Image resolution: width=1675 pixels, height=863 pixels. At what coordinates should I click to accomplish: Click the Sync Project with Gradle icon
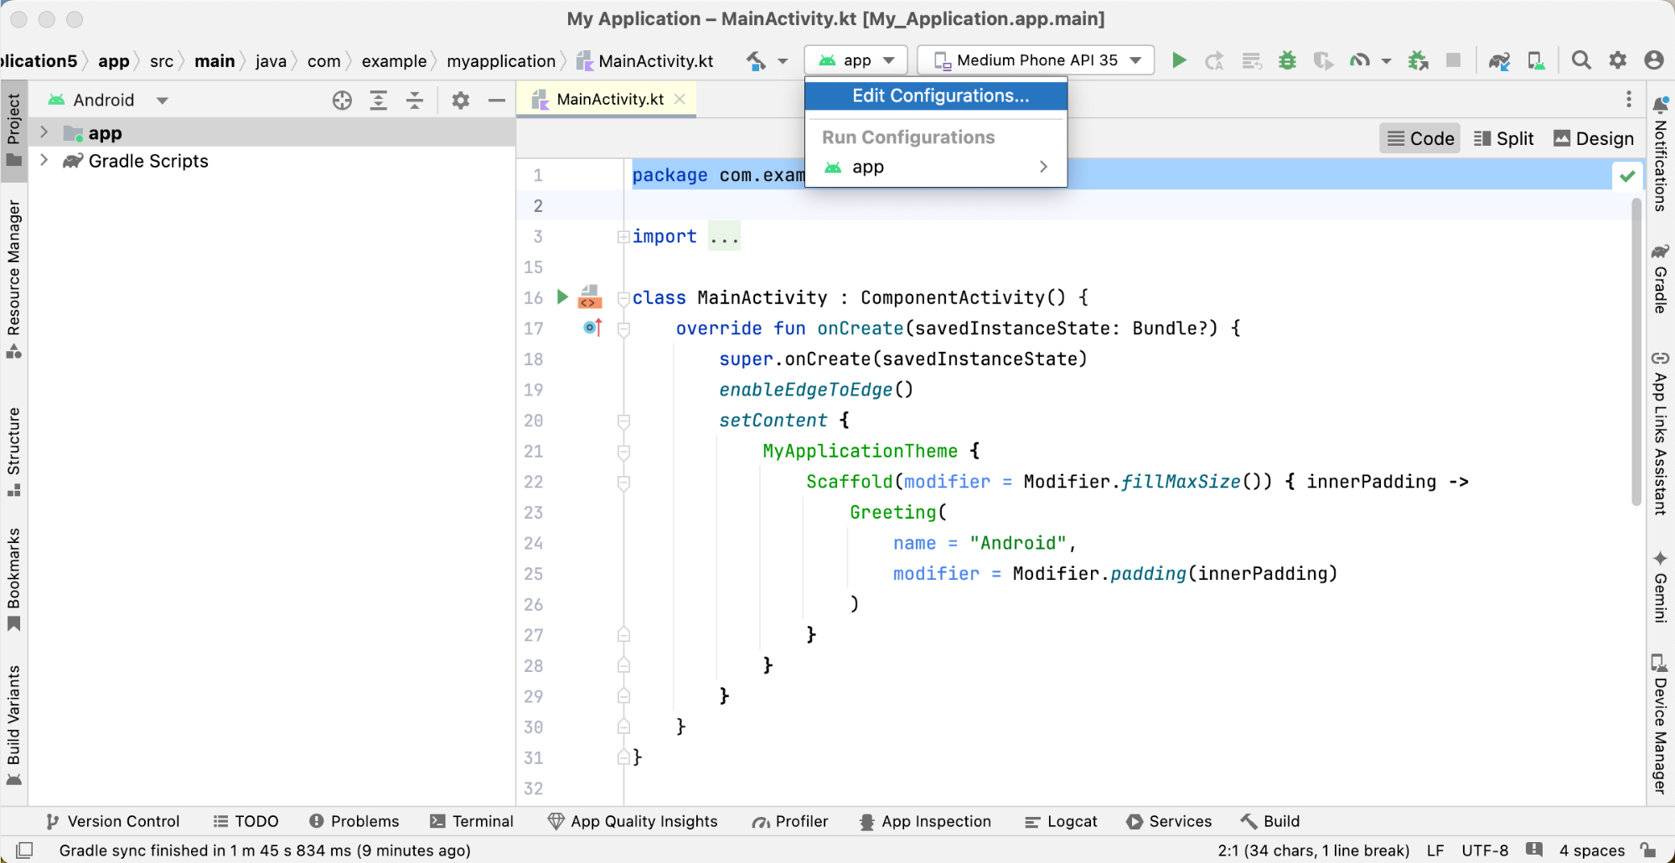(1499, 60)
